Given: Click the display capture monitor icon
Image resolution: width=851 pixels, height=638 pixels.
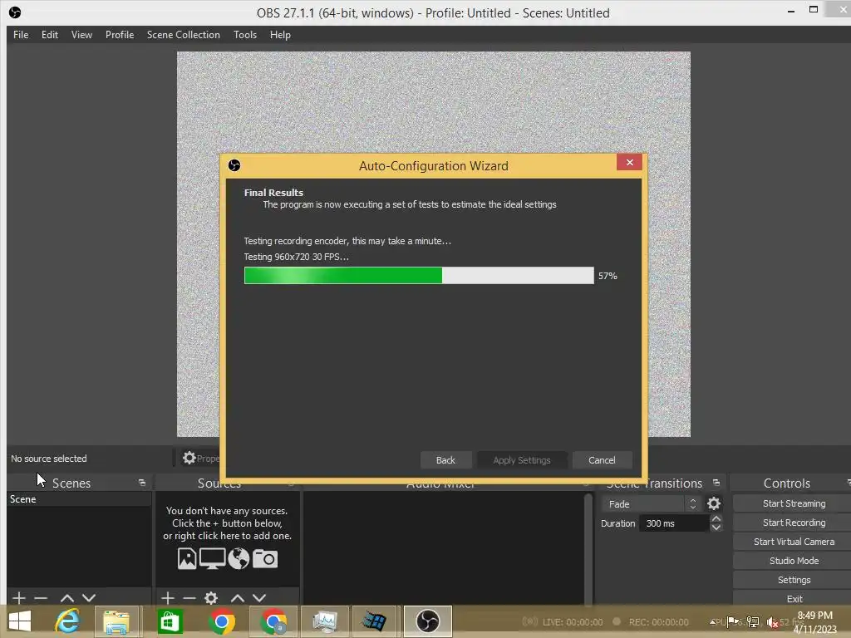Looking at the screenshot, I should (x=212, y=558).
